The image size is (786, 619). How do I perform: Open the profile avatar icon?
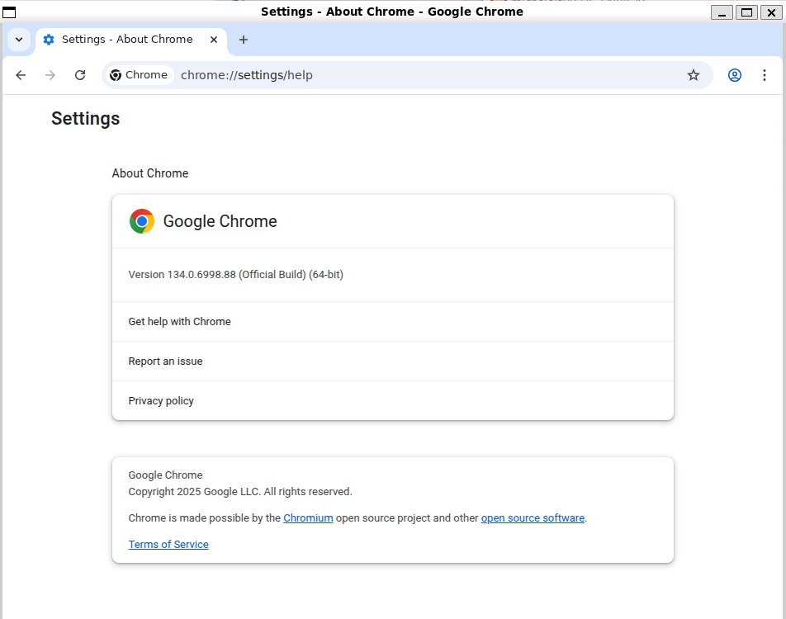[734, 75]
